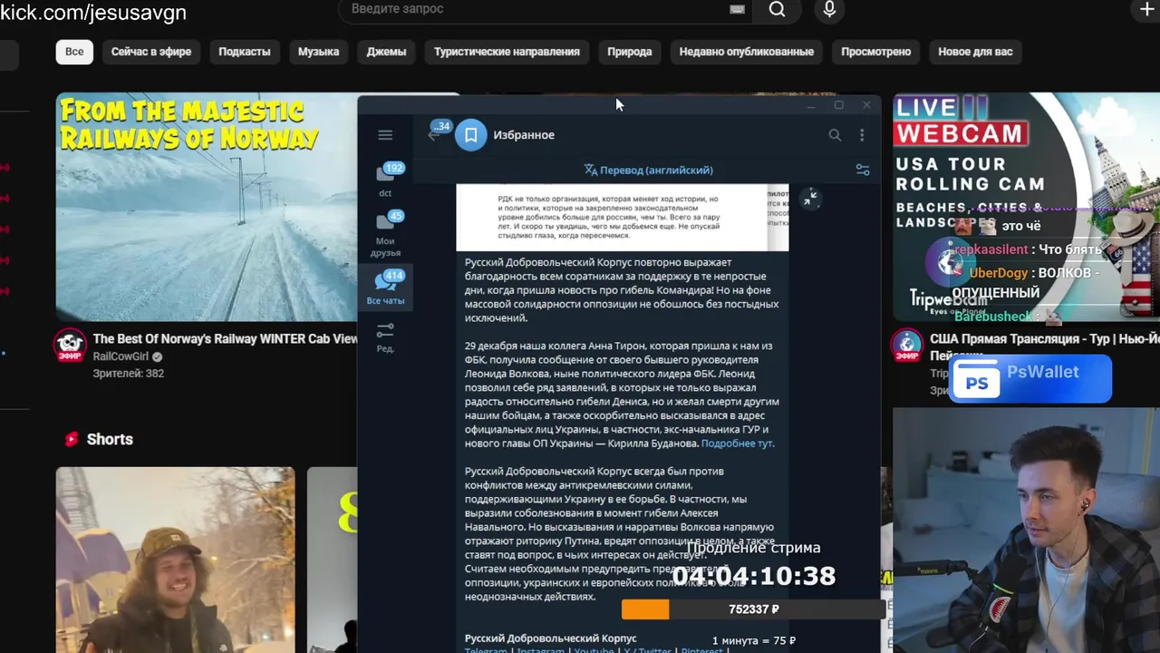
Task: Open translation settings sliders icon
Action: tap(863, 170)
